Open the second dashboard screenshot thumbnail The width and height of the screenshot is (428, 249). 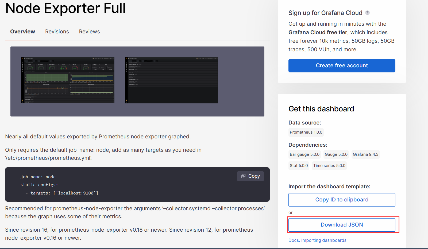pyautogui.click(x=172, y=80)
